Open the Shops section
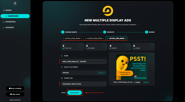 point(7,10)
